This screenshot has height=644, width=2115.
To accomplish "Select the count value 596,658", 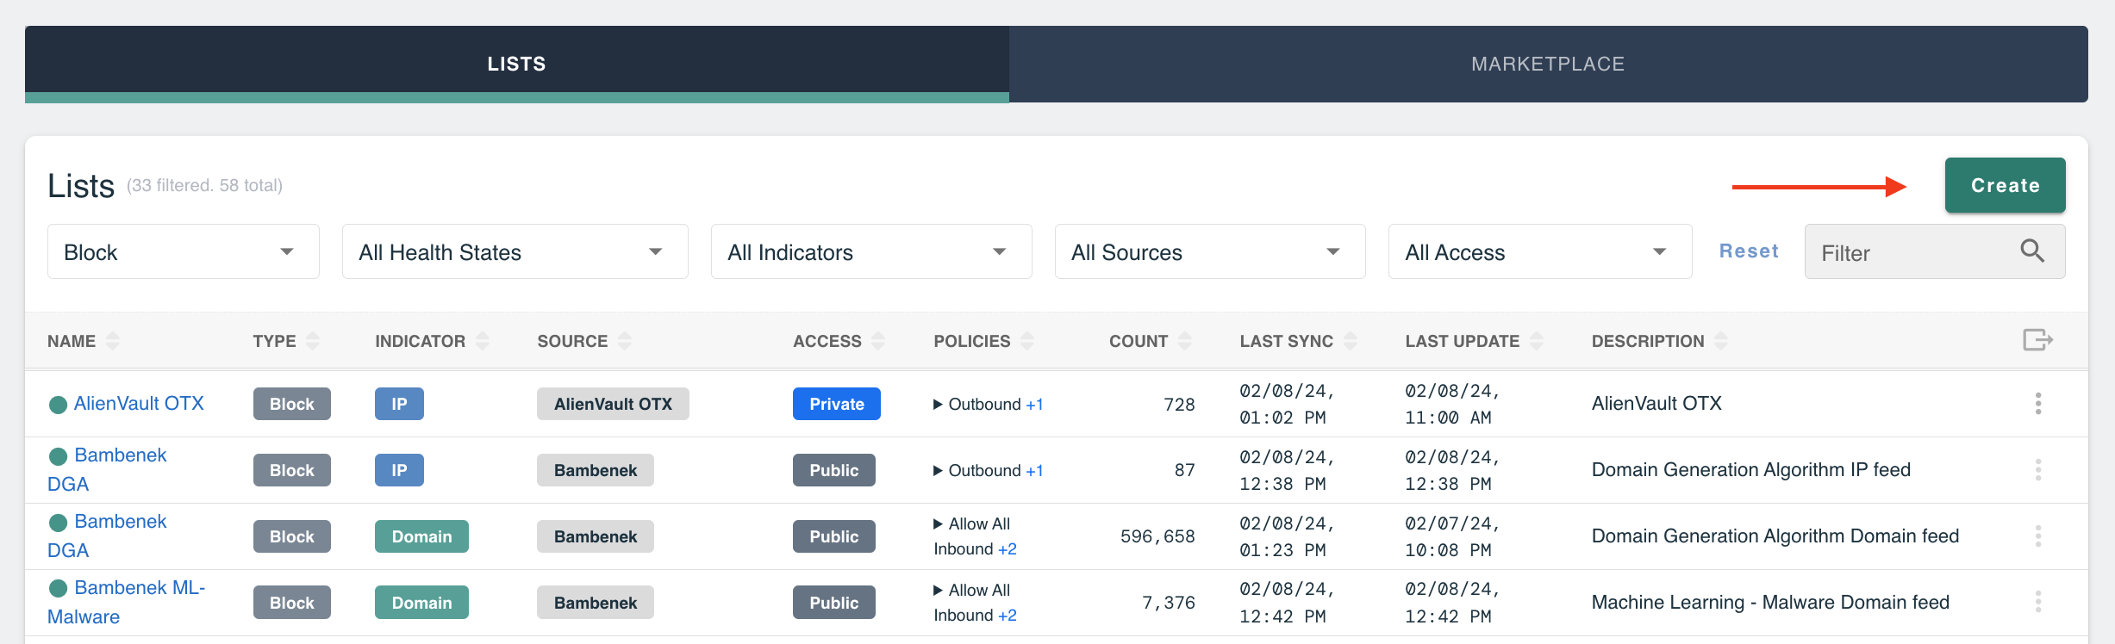I will click(1157, 536).
